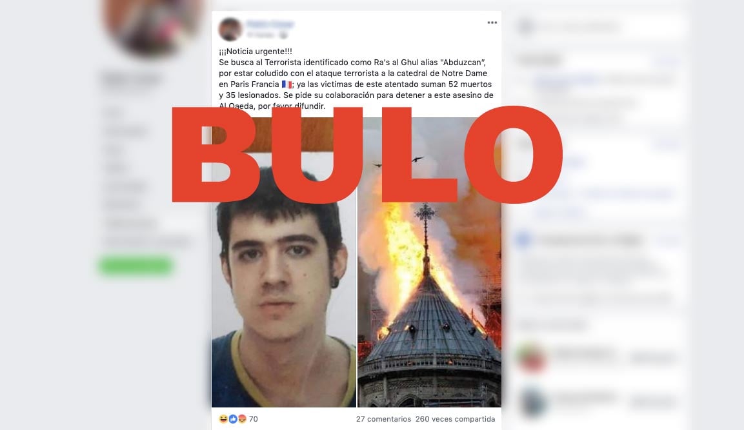
Task: Open the post's three-dot options menu
Action: (x=492, y=23)
